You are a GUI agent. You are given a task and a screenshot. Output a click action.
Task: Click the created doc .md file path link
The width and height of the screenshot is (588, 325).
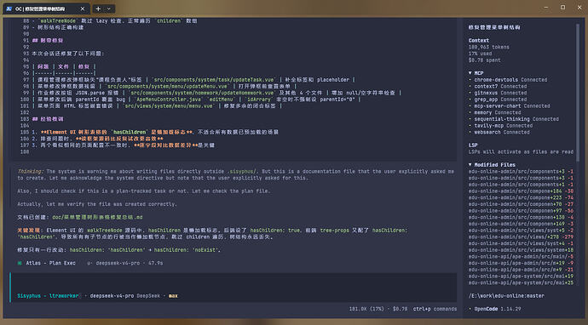click(97, 217)
